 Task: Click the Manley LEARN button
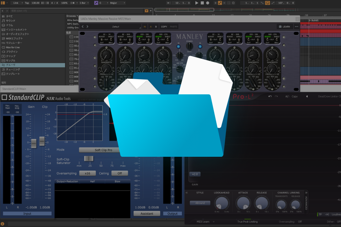[285, 27]
